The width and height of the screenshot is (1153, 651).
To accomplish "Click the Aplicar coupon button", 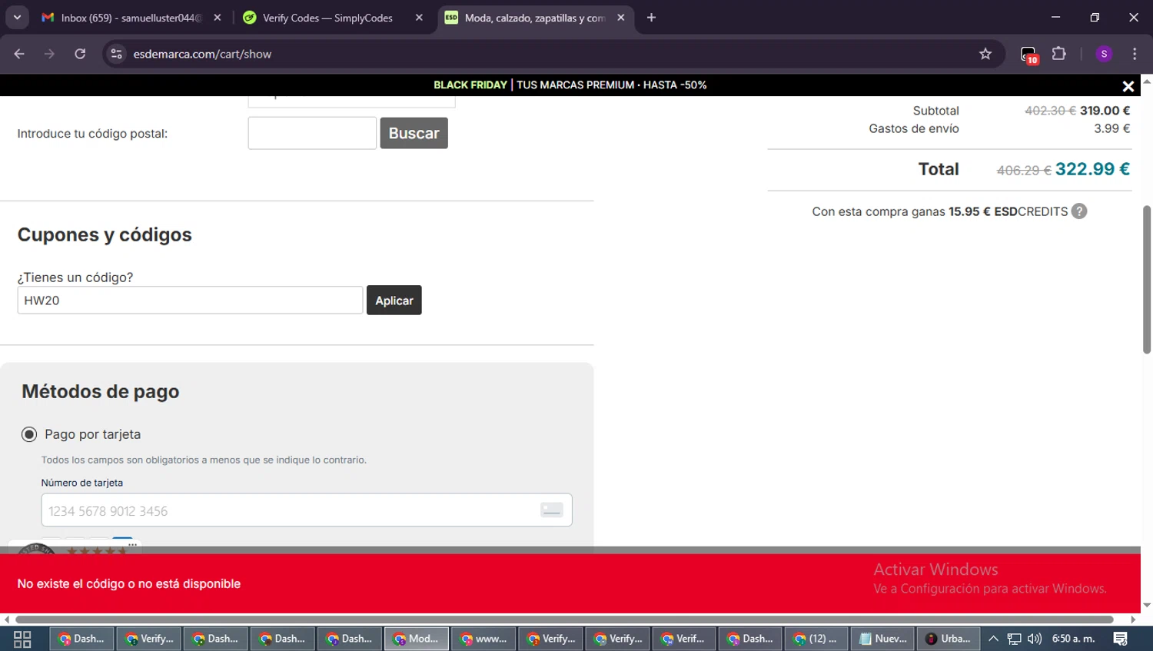I will click(394, 301).
